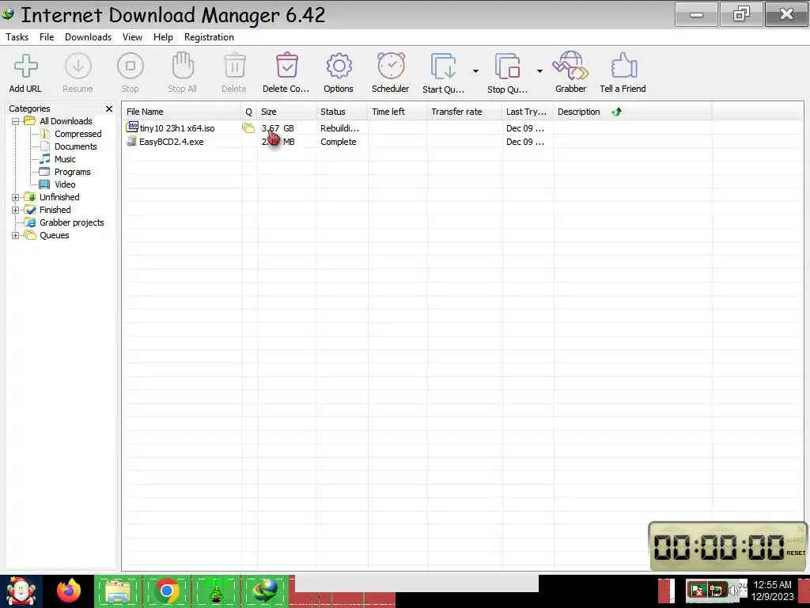
Task: Click the Stop download icon
Action: point(131,66)
